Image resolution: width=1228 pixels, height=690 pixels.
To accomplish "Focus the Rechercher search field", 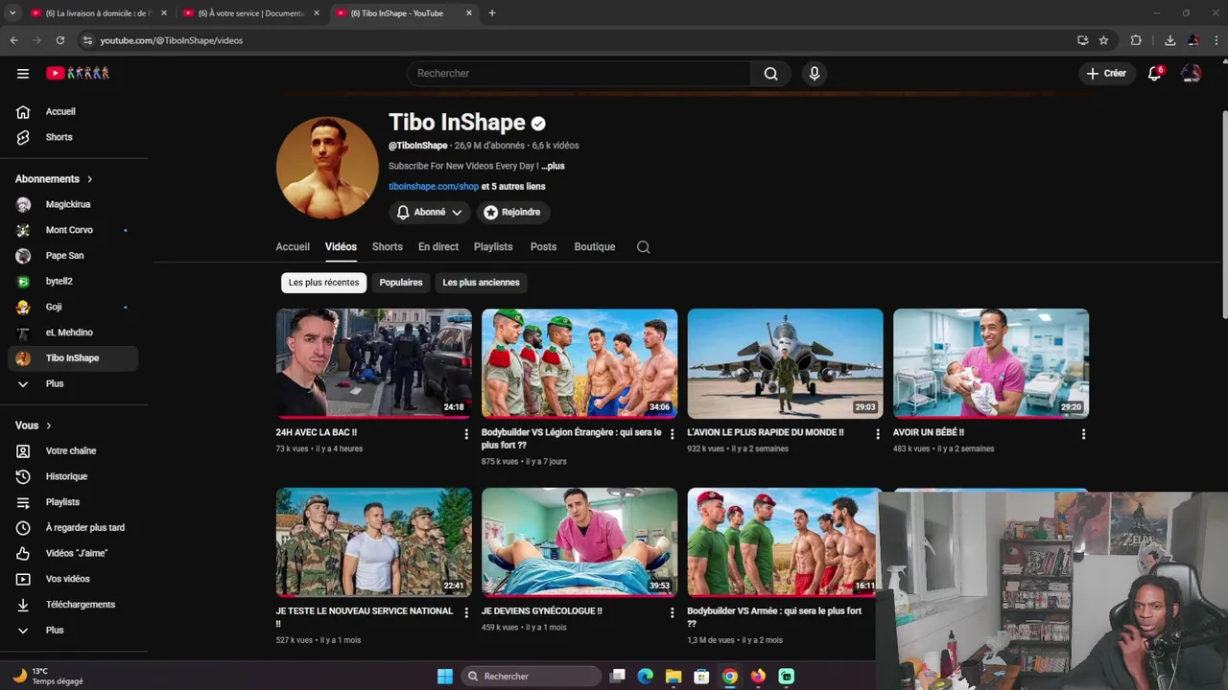I will pos(579,74).
